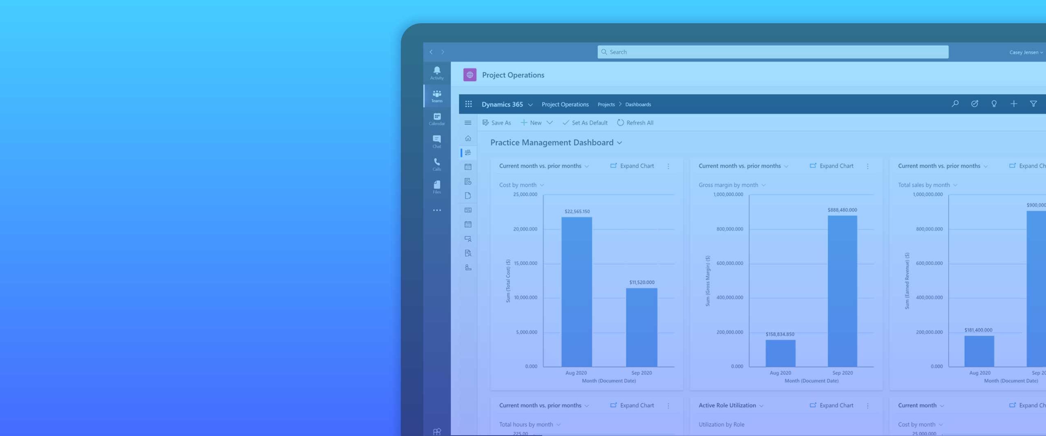The width and height of the screenshot is (1046, 436).
Task: Click Project Operations in Dynamics nav bar
Action: [565, 104]
